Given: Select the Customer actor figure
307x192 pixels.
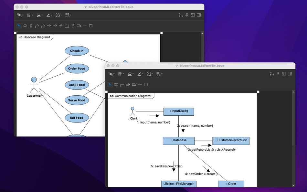Looking at the screenshot, I should pos(34,85).
